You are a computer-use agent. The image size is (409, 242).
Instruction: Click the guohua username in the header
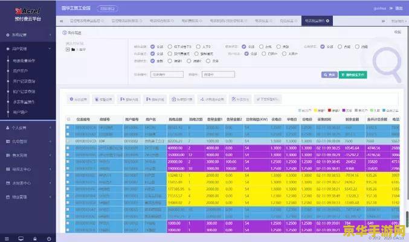(380, 8)
